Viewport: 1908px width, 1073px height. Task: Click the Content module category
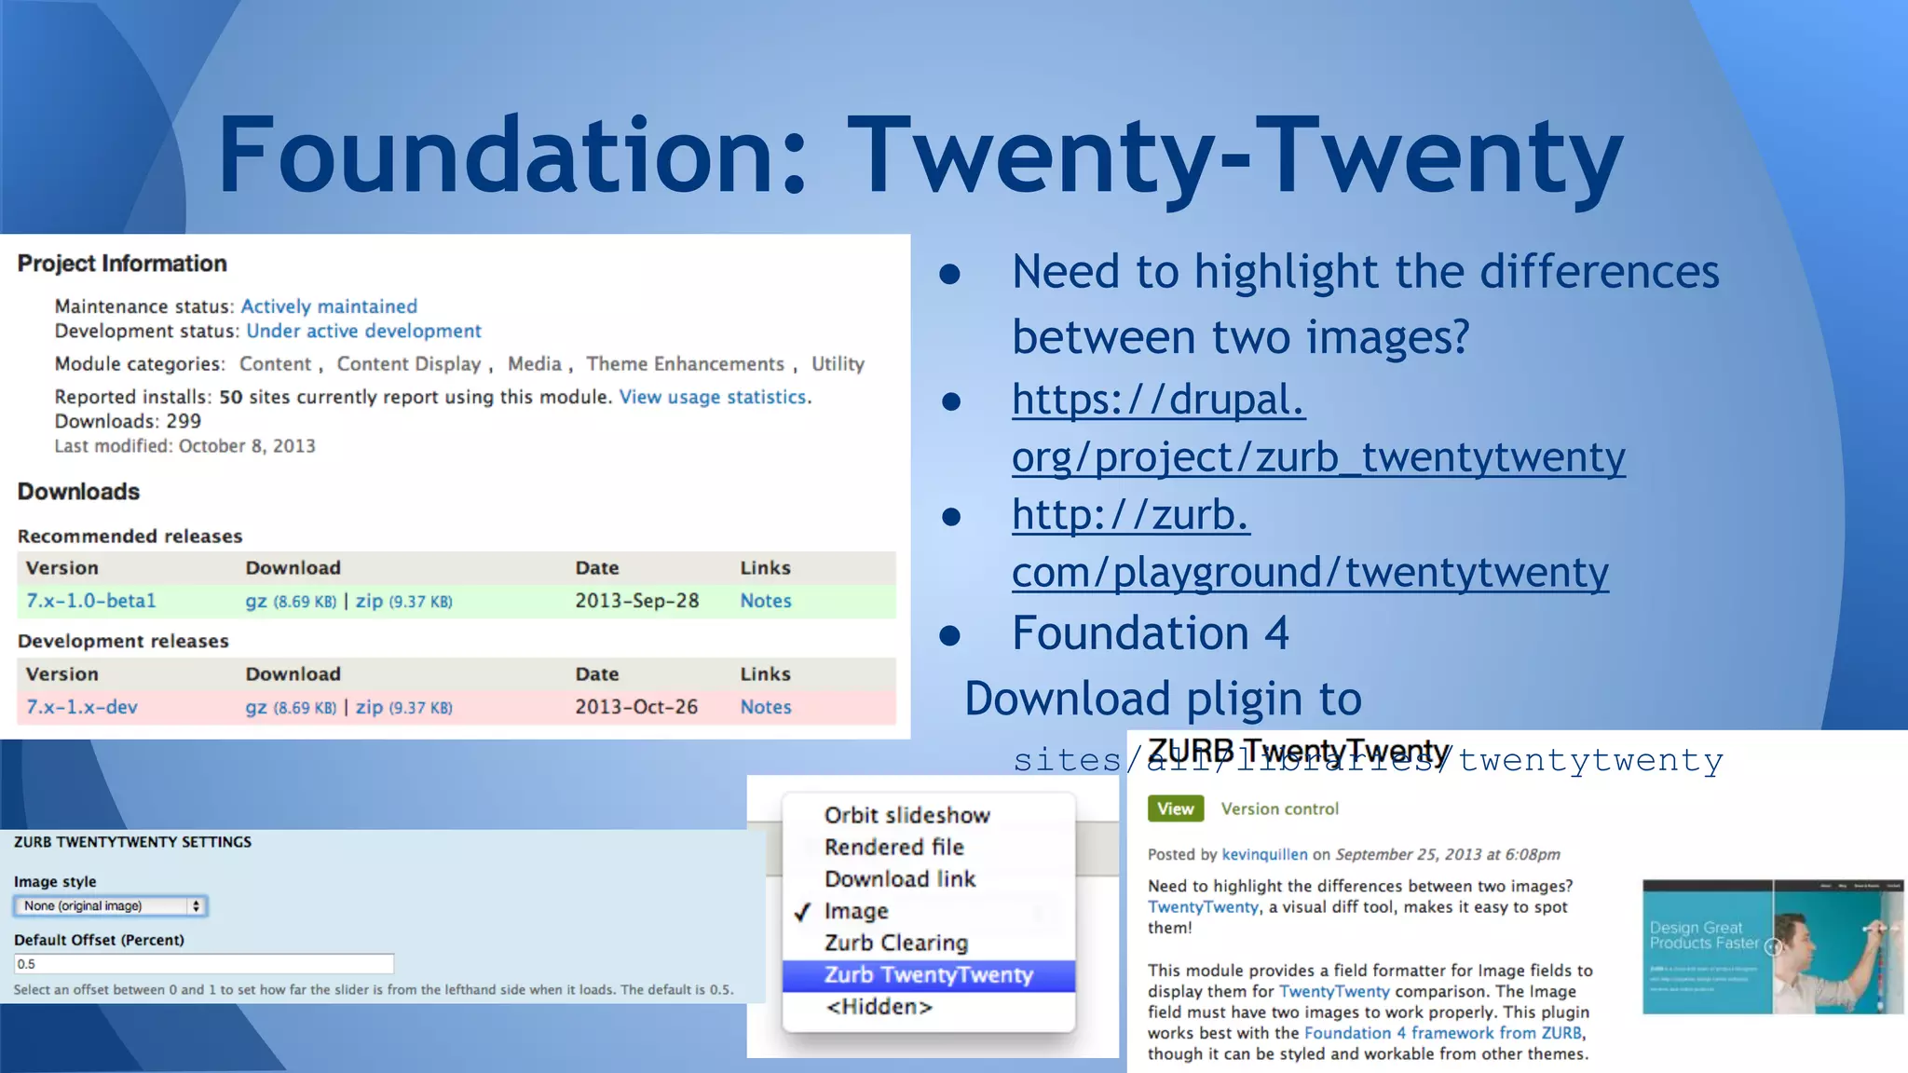[x=275, y=364]
